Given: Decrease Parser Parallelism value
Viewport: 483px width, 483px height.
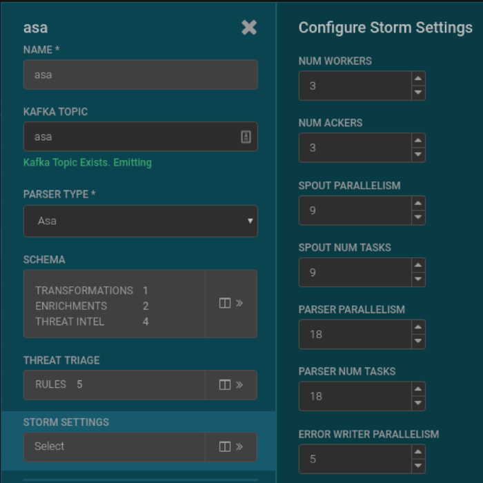Looking at the screenshot, I should pyautogui.click(x=418, y=341).
